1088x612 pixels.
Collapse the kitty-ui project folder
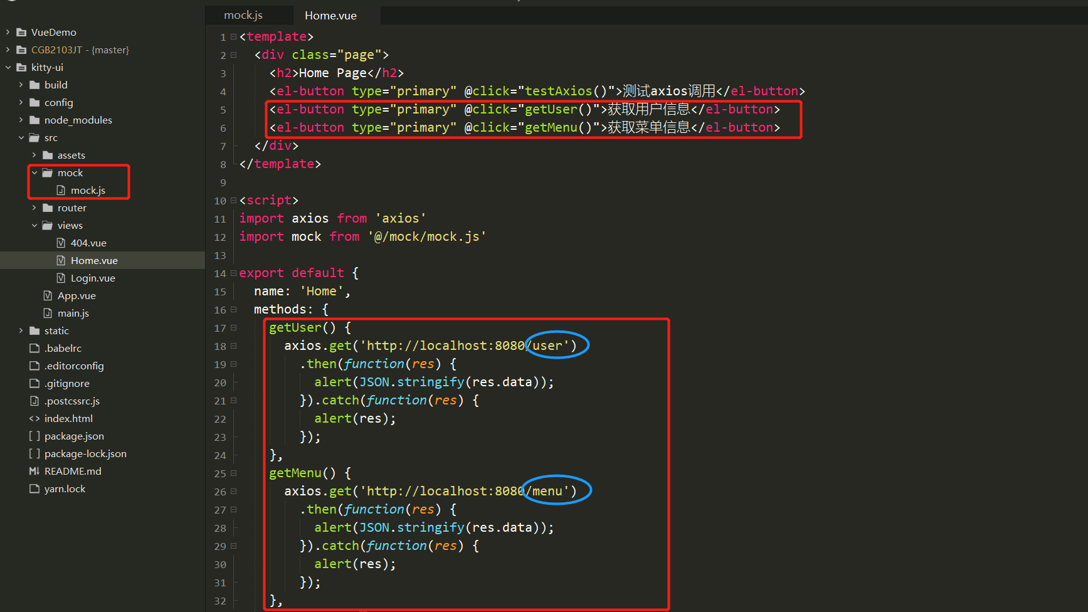point(8,67)
